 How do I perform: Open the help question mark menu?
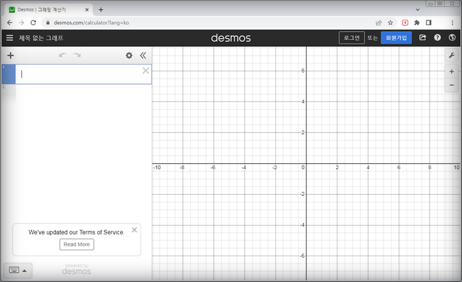click(x=438, y=38)
